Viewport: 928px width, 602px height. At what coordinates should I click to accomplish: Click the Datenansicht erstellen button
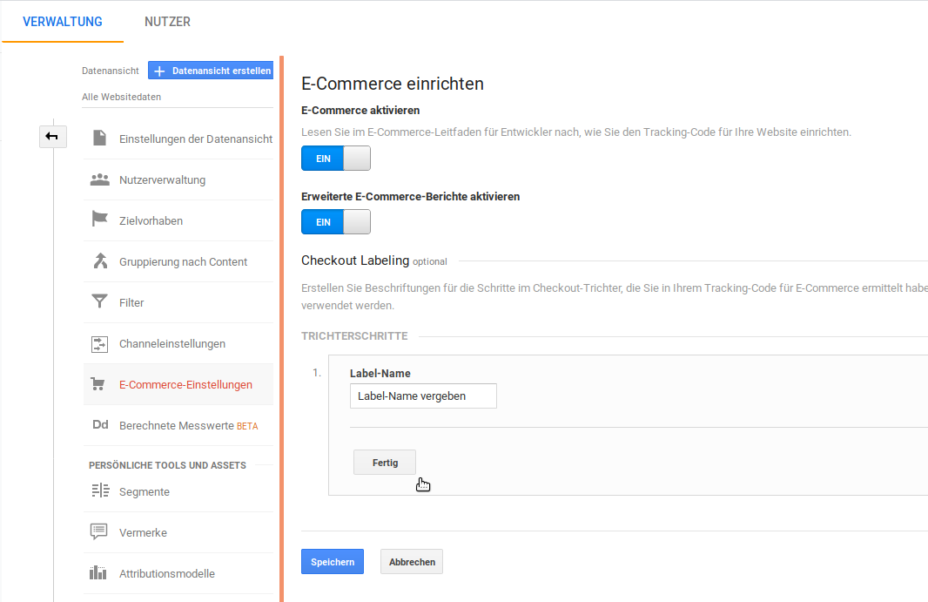point(211,71)
